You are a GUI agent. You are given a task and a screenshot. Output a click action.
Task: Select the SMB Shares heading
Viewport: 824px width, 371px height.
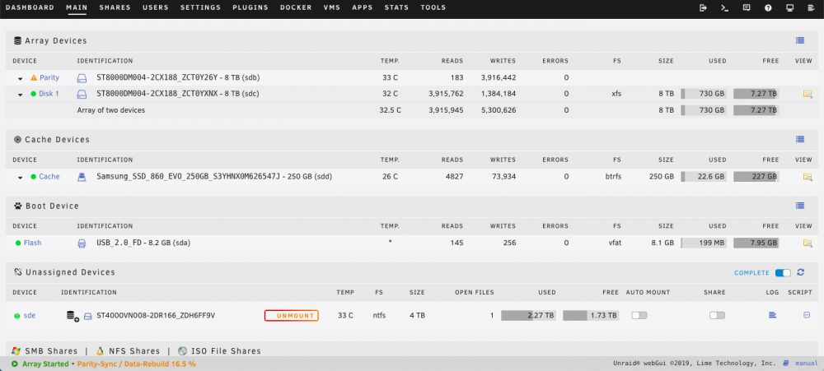(51, 351)
